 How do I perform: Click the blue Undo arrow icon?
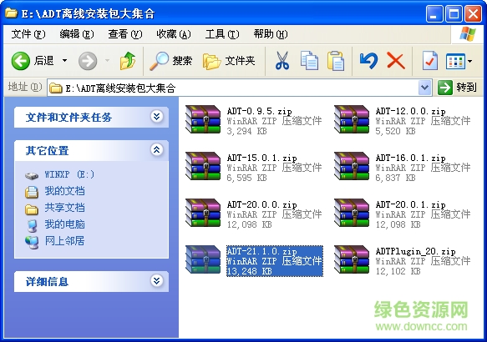(x=368, y=60)
